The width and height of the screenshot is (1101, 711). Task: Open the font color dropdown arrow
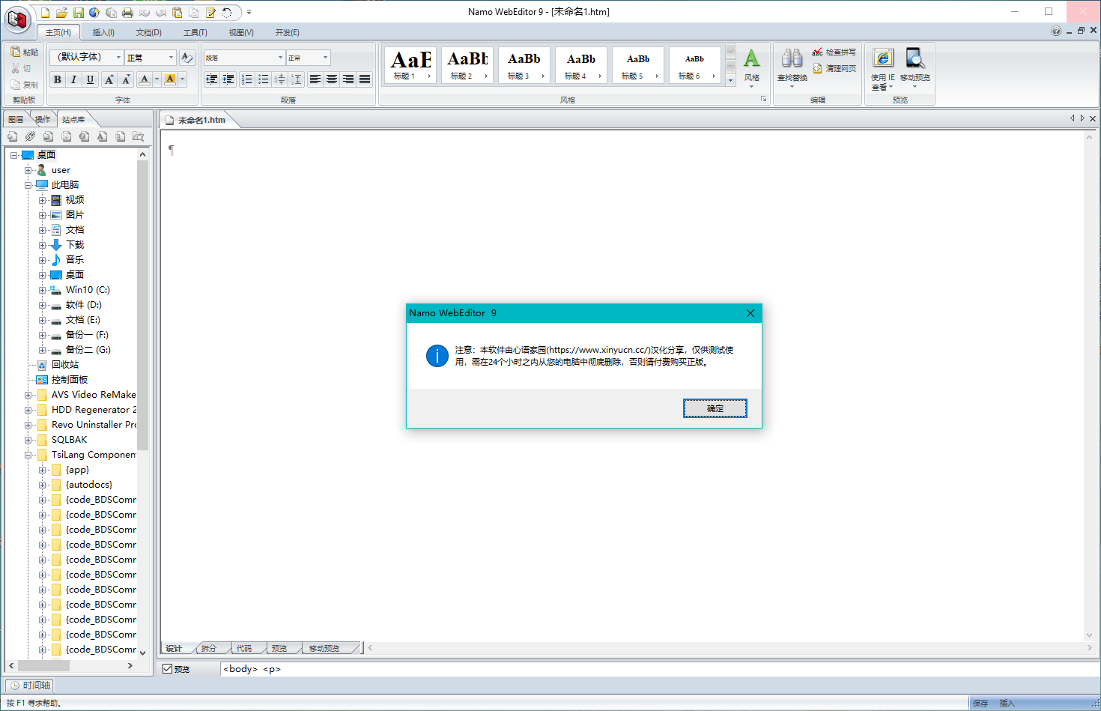point(157,79)
